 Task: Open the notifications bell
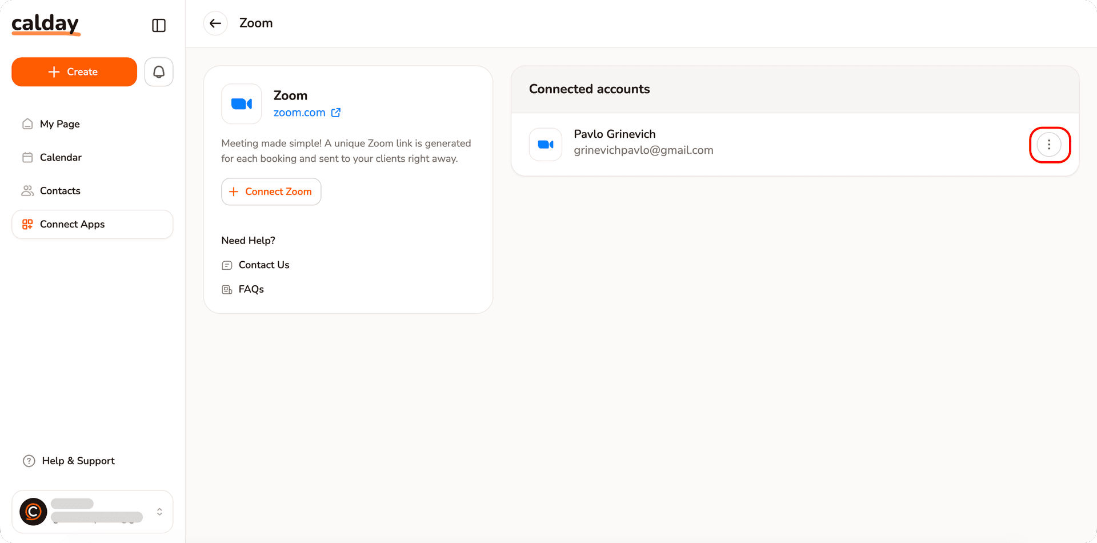click(x=159, y=72)
